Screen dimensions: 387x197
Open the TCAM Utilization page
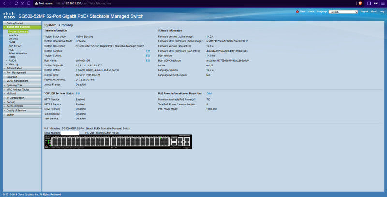(x=17, y=53)
